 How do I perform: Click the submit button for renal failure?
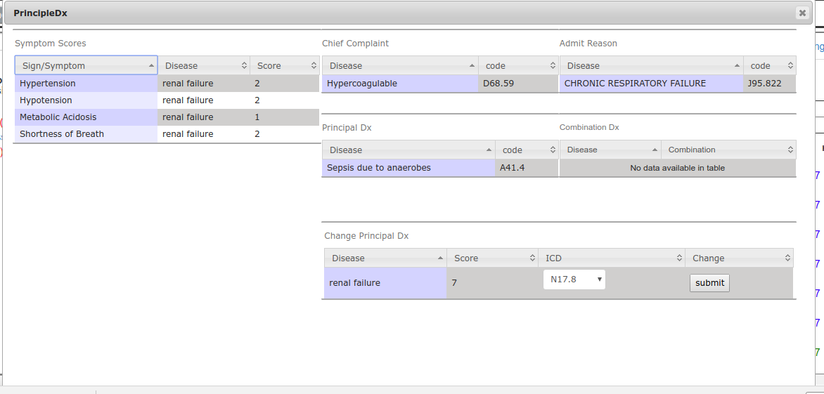pyautogui.click(x=709, y=283)
